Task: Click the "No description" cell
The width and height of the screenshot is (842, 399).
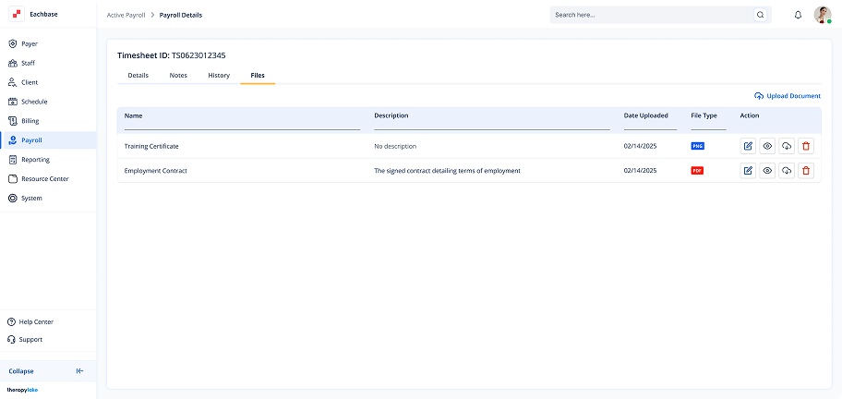Action: 395,146
